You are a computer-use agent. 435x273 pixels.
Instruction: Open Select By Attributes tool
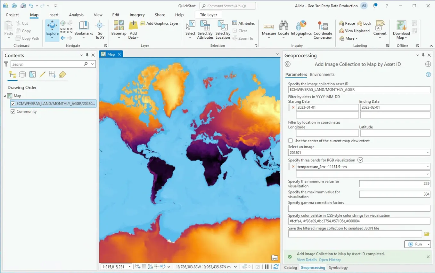[x=205, y=30]
